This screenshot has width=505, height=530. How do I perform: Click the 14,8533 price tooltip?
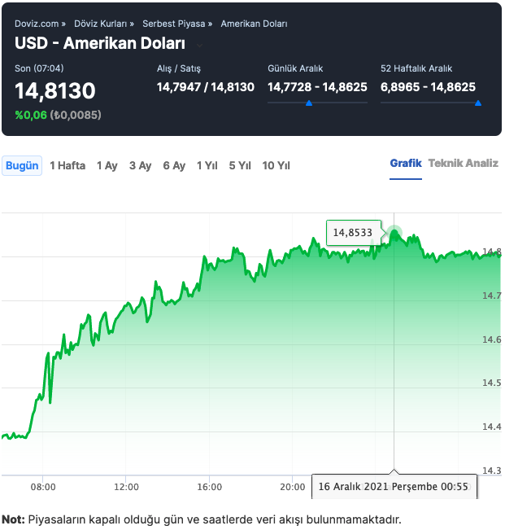352,232
